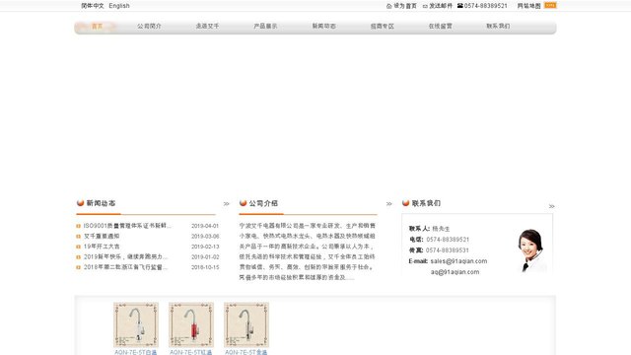Viewport: 631px width, 355px height.
Task: Click the date 2019-01-02
Action: tap(205, 257)
